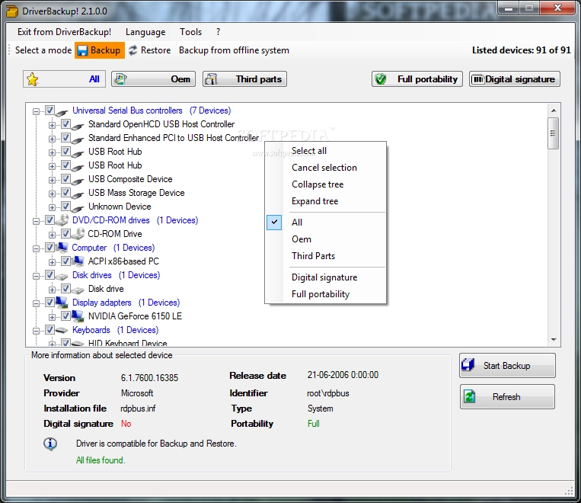Click the green Refresh icon
This screenshot has height=503, width=581.
pyautogui.click(x=470, y=396)
